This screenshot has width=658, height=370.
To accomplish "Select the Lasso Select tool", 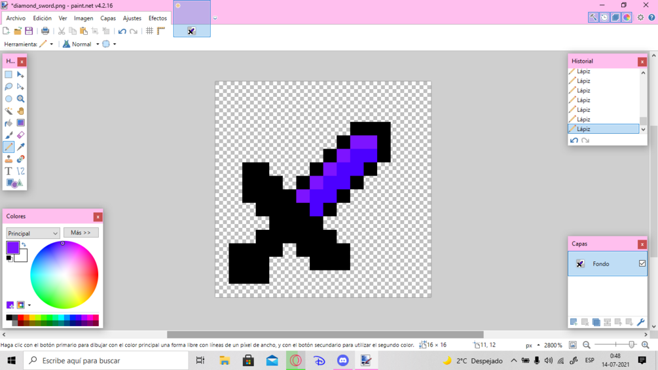I will coord(9,87).
